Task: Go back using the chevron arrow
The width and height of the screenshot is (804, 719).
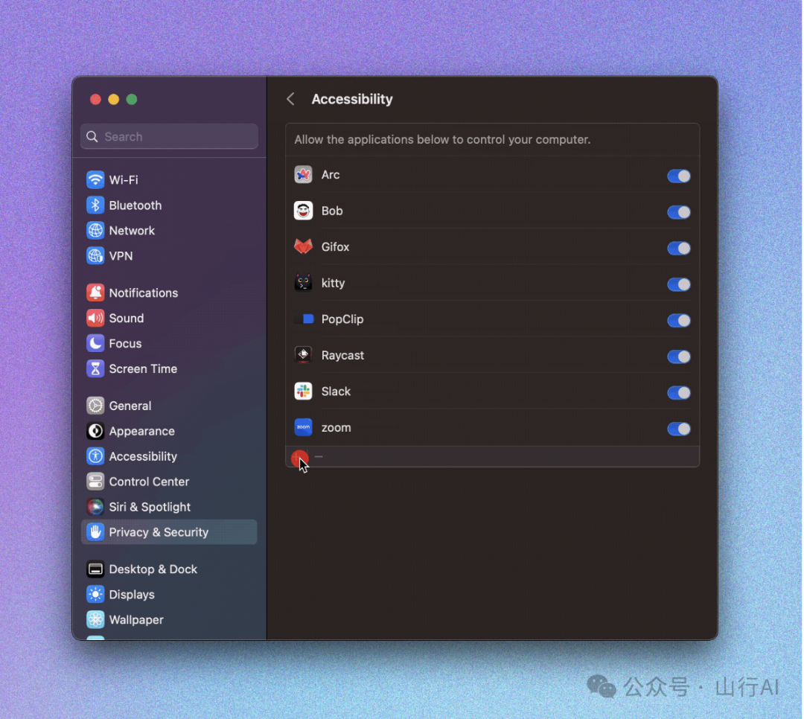Action: point(291,99)
